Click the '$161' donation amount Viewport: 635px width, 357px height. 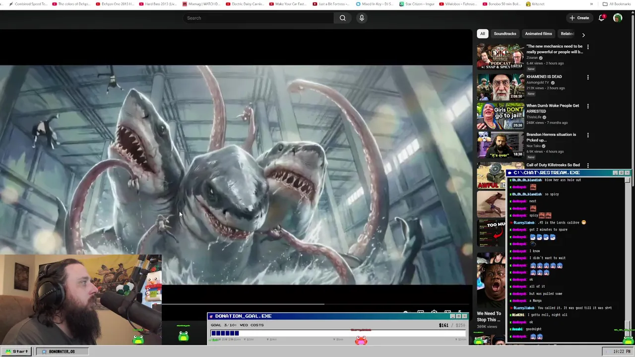(444, 325)
